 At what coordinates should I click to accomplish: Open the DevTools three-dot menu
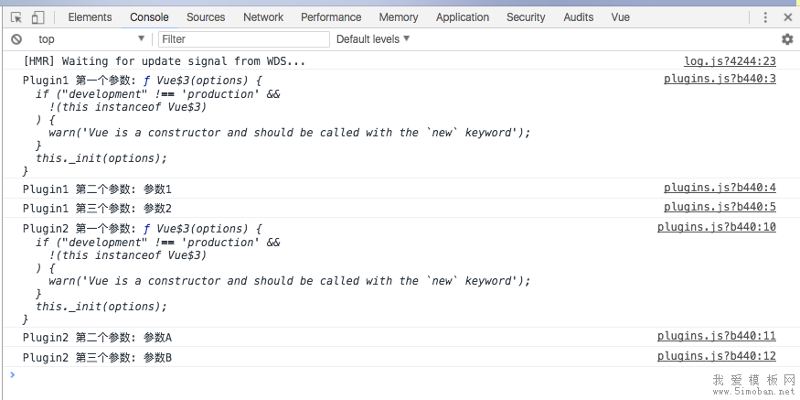pyautogui.click(x=765, y=17)
